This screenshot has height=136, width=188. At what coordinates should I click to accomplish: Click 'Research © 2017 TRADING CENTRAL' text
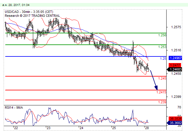tap(32, 16)
